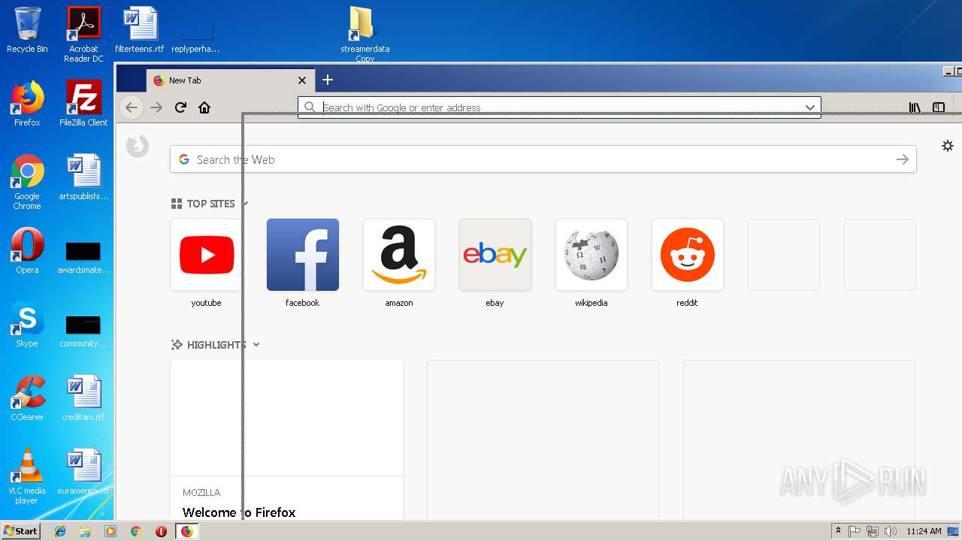962x541 pixels.
Task: Open Google Chrome desktop shortcut
Action: 27,182
